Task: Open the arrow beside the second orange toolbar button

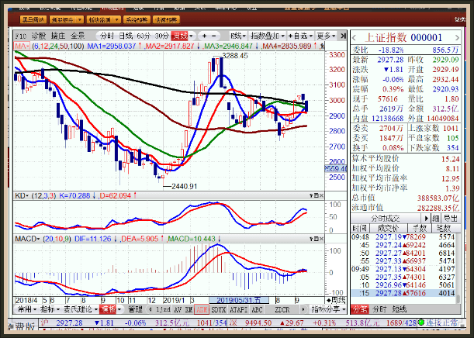Action: click(80, 20)
